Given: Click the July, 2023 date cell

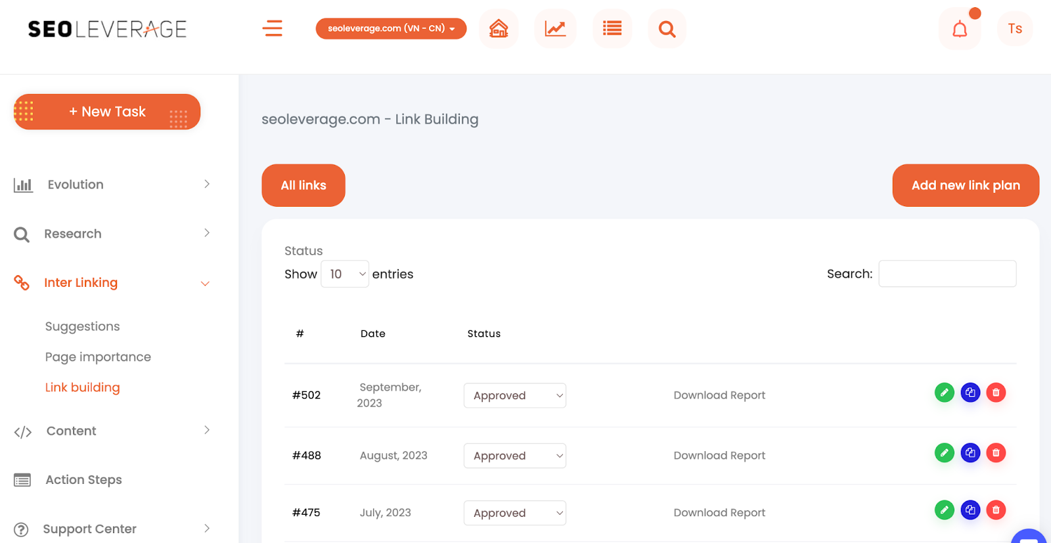Looking at the screenshot, I should tap(386, 513).
